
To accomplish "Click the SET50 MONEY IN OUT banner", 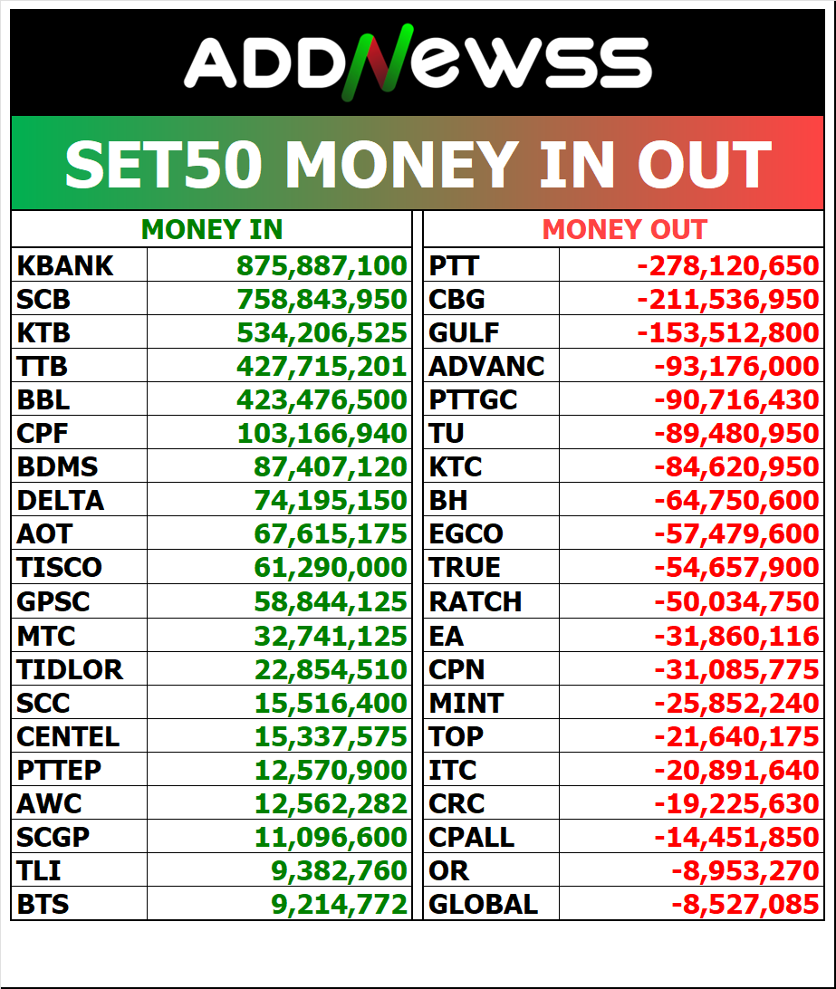I will coord(418,164).
